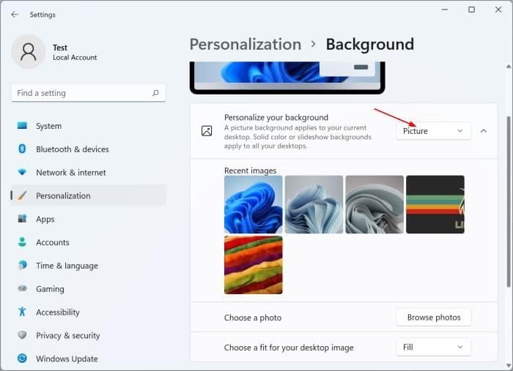Open System settings
The image size is (513, 371).
tap(89, 126)
